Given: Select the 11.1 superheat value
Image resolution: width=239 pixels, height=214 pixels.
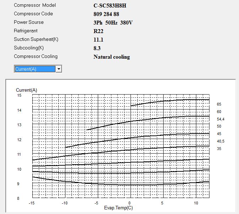Looking at the screenshot, I should (x=99, y=40).
